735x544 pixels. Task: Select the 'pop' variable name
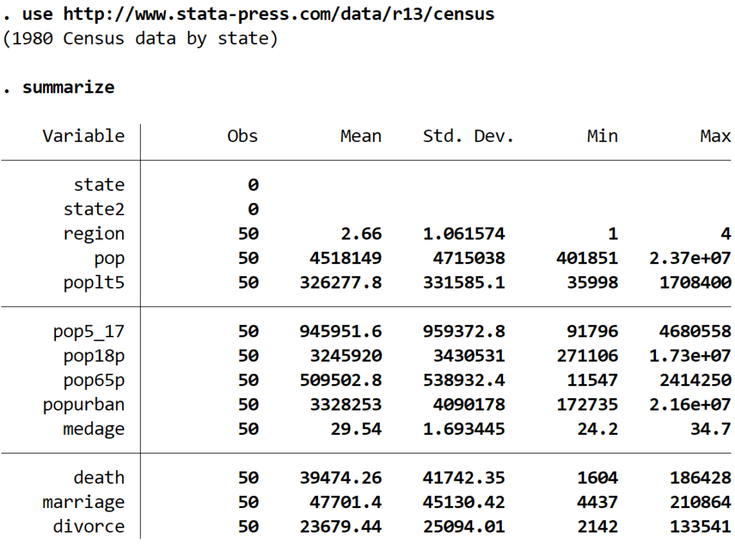tap(110, 258)
